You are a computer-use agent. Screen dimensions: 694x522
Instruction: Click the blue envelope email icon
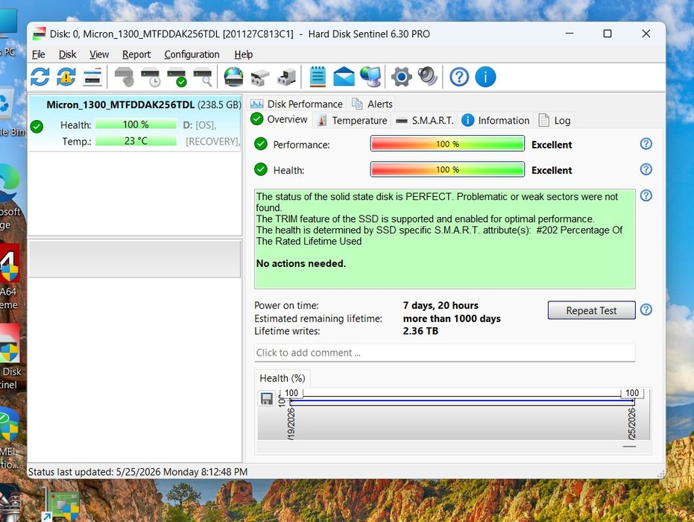(344, 77)
